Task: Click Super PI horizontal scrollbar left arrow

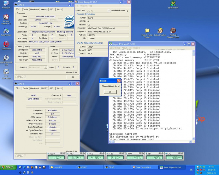Action: pos(110,141)
